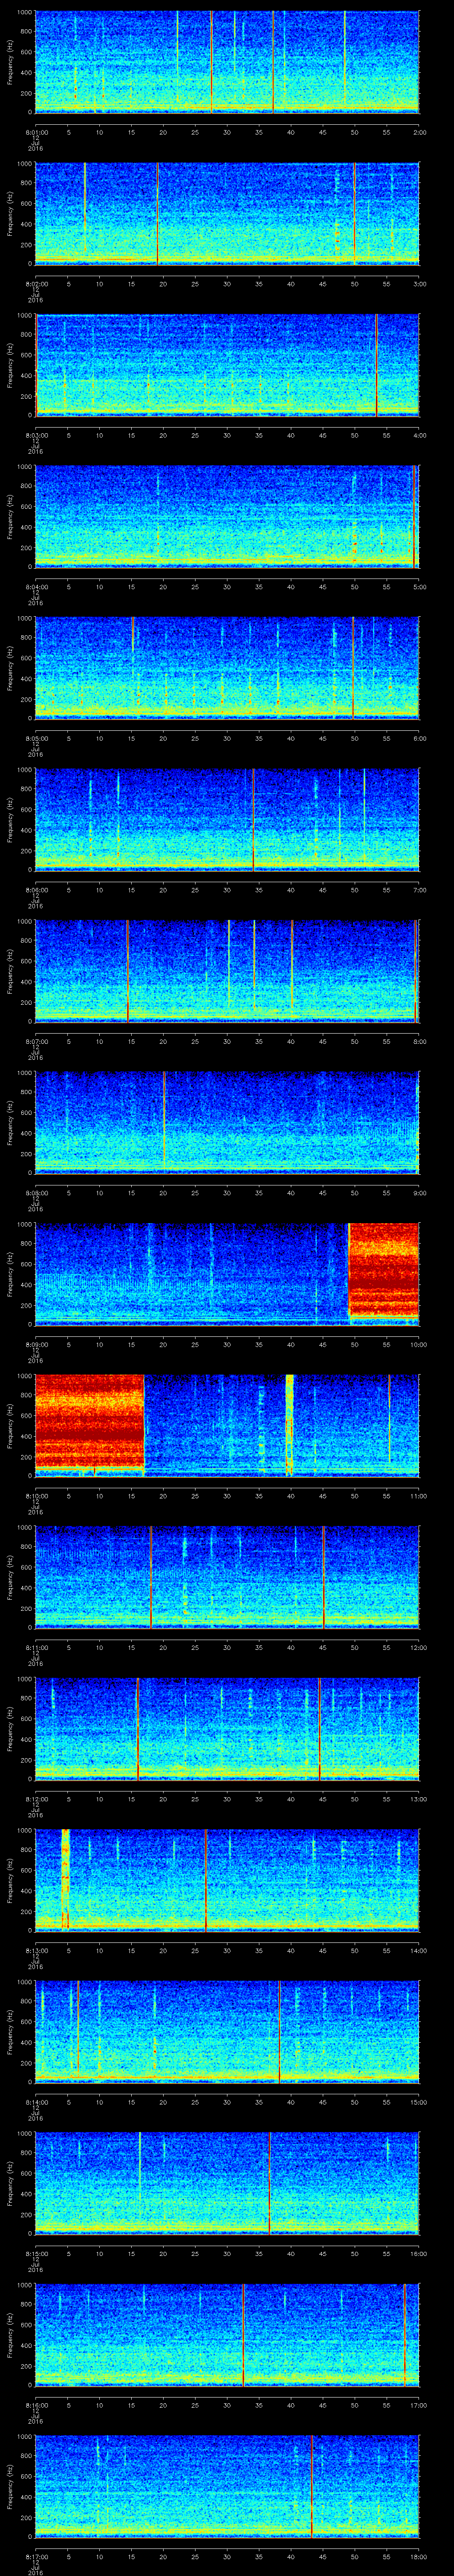
Task: Select the spectrogram panel starting at 8:12:00
Action: tap(227, 1728)
